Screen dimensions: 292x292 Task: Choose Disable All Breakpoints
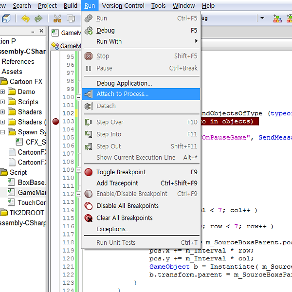pyautogui.click(x=128, y=206)
